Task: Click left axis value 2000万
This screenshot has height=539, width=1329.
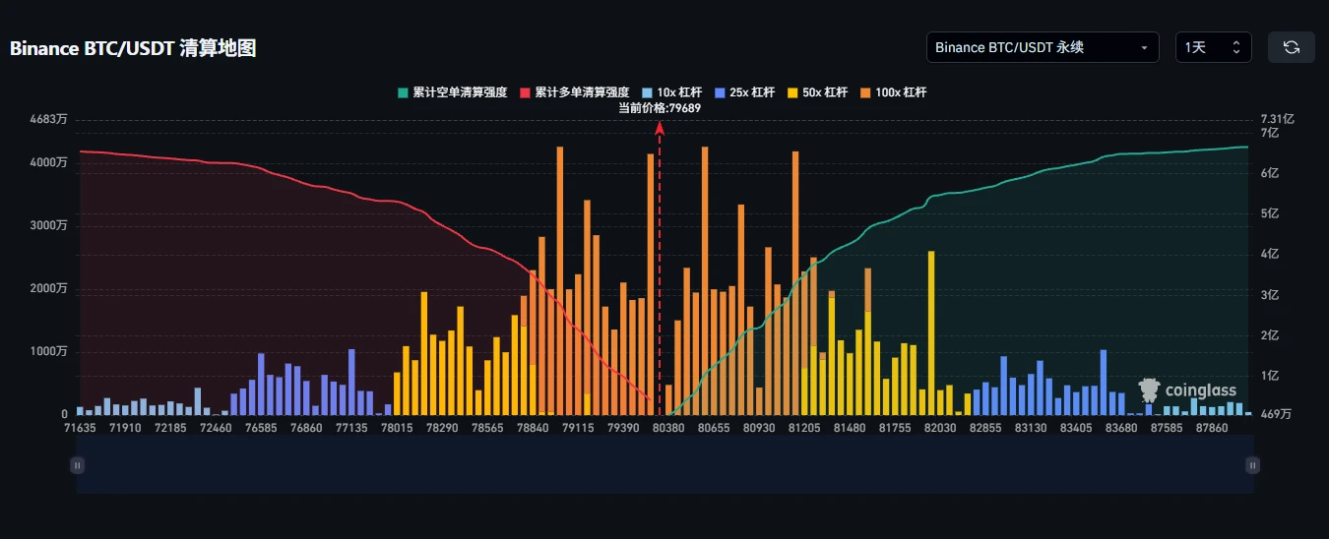Action: point(48,288)
